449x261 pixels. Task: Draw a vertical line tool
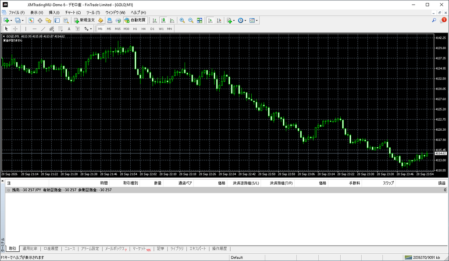click(26, 29)
